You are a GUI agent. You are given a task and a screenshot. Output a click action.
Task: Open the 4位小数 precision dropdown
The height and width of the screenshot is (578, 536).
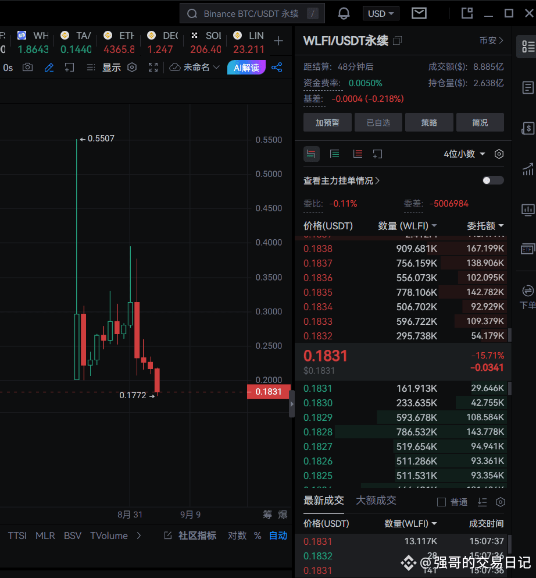(x=464, y=154)
